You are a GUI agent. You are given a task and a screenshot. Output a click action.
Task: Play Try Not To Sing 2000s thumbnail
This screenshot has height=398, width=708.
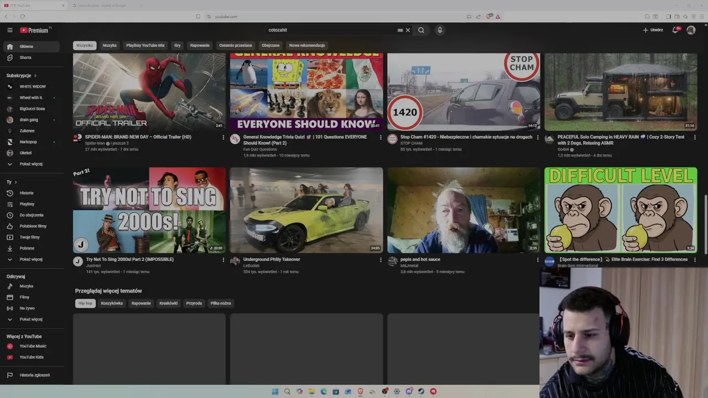[149, 210]
